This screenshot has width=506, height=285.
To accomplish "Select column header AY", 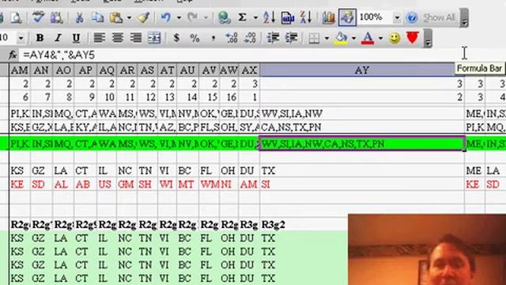I will (362, 70).
